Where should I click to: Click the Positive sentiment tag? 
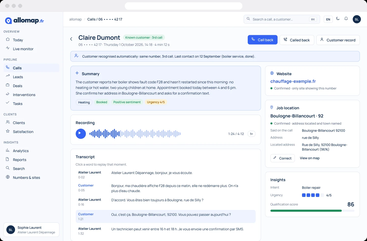pos(127,102)
